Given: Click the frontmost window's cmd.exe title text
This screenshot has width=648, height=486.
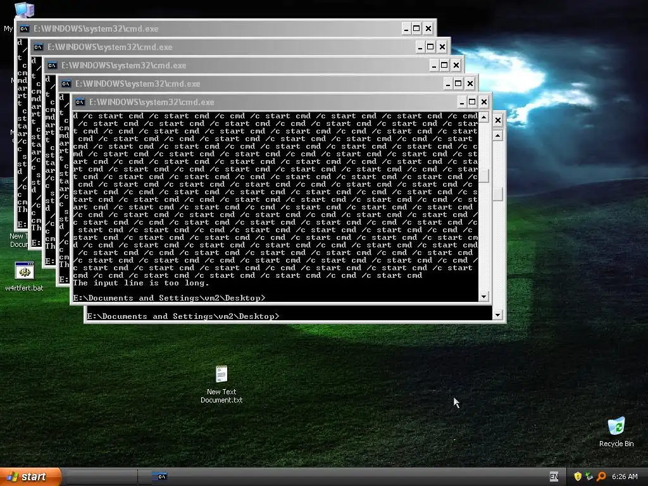Looking at the screenshot, I should pos(152,102).
